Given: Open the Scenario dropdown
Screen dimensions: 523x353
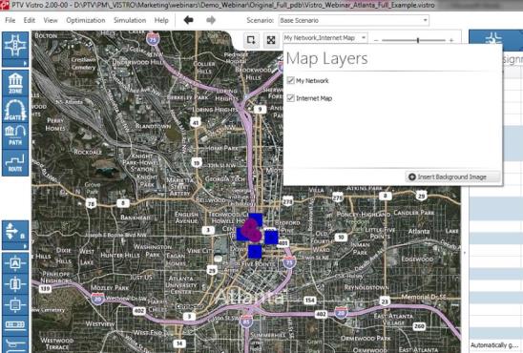Looking at the screenshot, I should (x=353, y=20).
